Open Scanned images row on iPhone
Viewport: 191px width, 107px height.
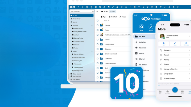coord(174,78)
